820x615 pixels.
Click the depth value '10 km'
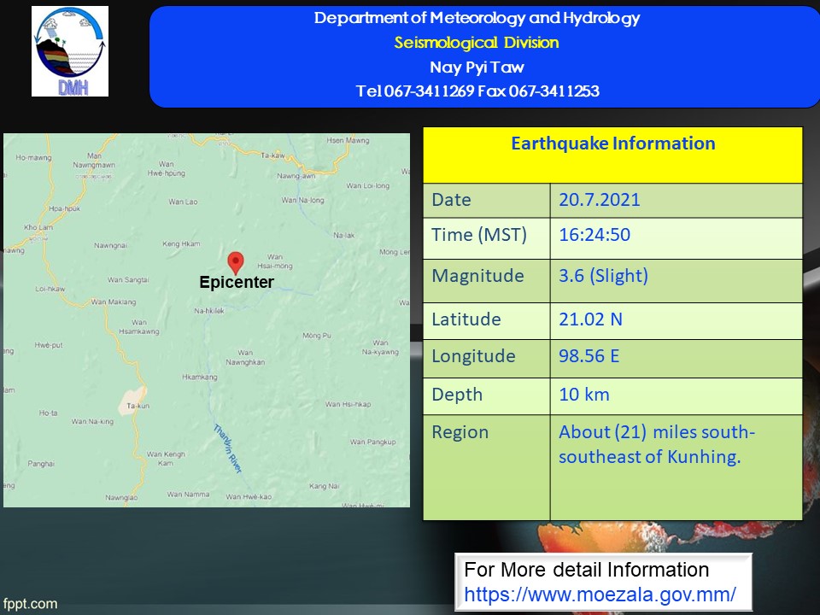coord(584,395)
